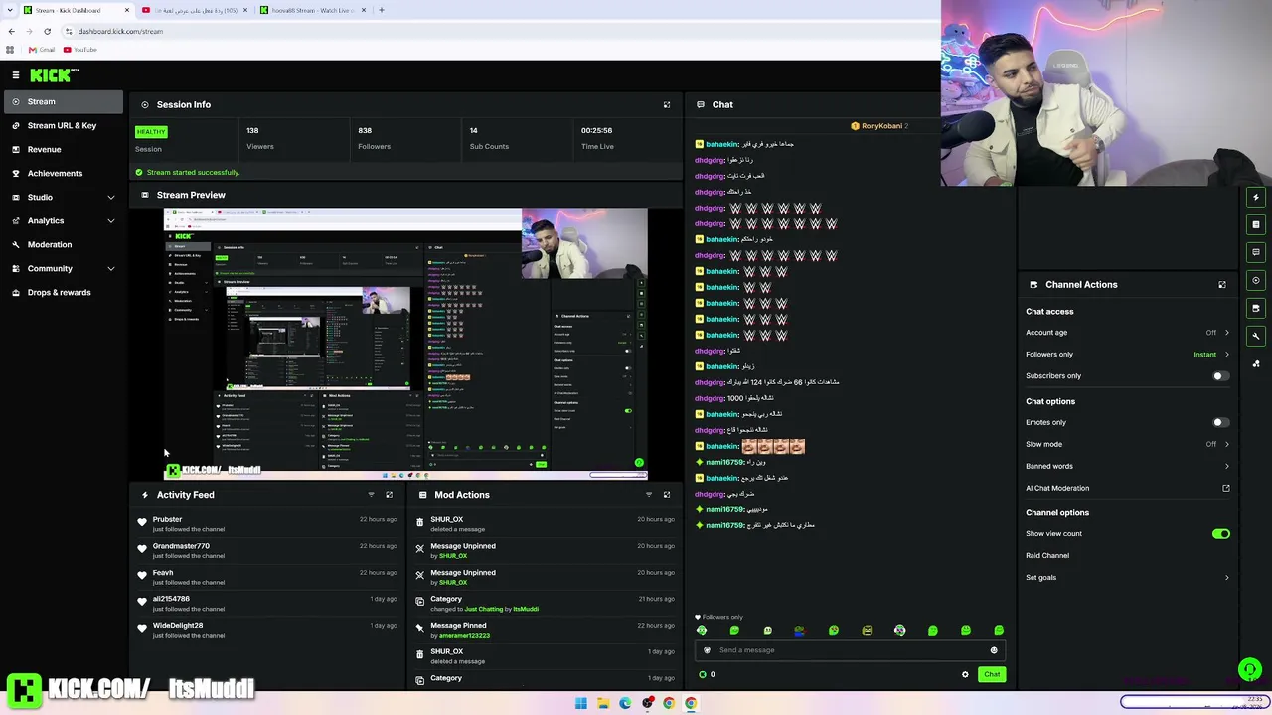
Task: Open Windows Start menu on taskbar
Action: tap(581, 704)
